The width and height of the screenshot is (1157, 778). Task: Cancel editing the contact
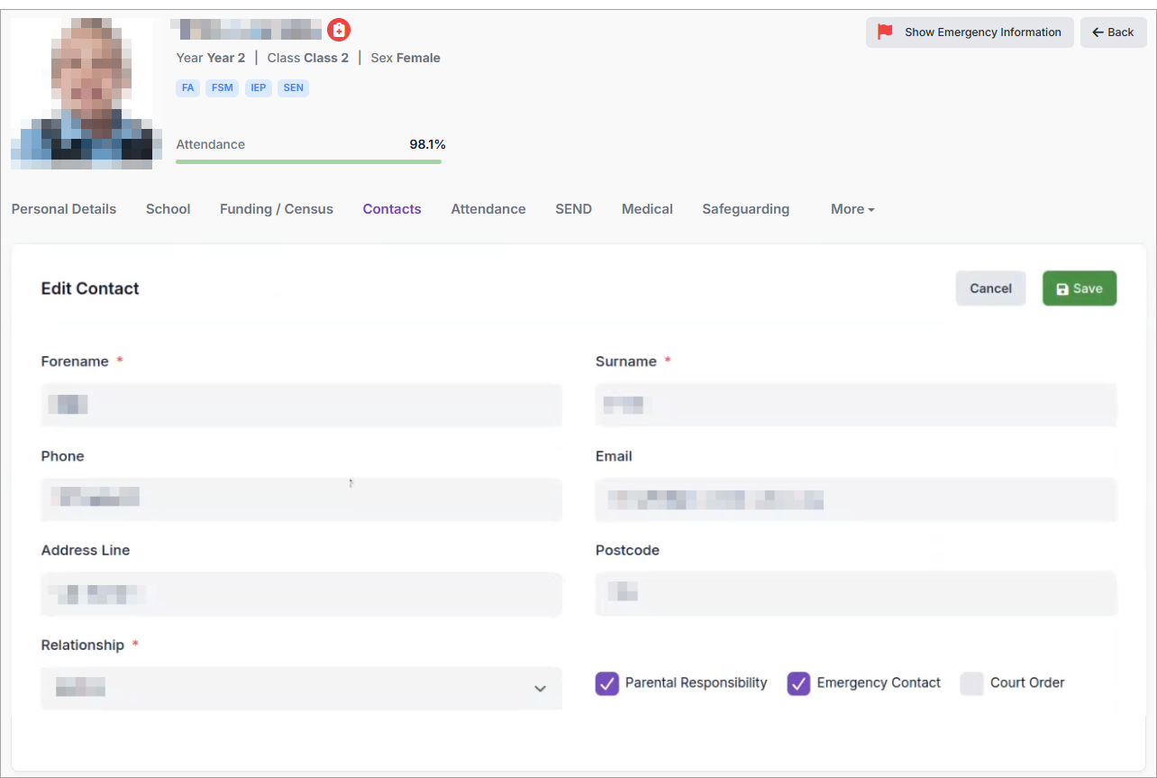(990, 288)
